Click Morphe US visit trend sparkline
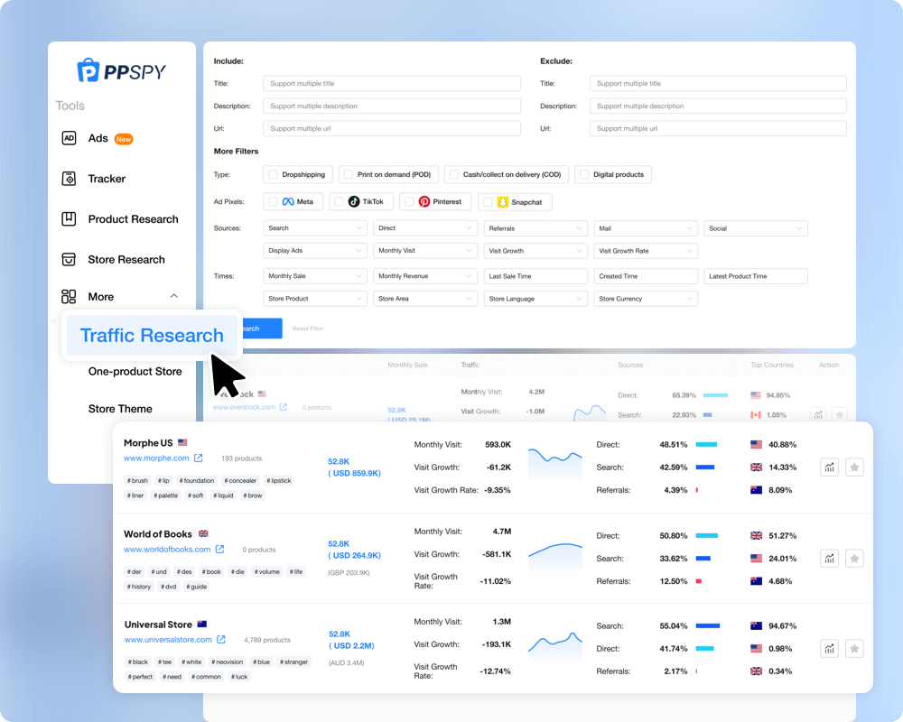 (x=555, y=464)
